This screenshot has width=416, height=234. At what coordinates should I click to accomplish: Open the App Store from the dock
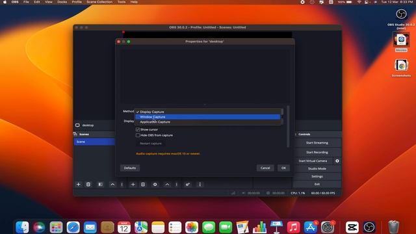311,227
